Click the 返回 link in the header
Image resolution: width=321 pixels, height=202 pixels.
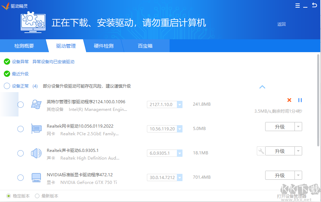(x=281, y=24)
